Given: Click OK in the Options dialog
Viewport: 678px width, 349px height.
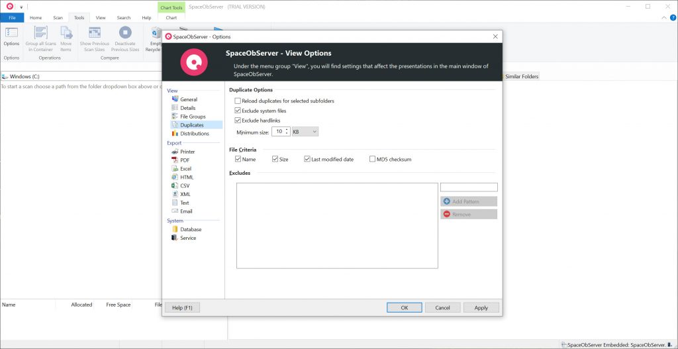Looking at the screenshot, I should pos(405,307).
